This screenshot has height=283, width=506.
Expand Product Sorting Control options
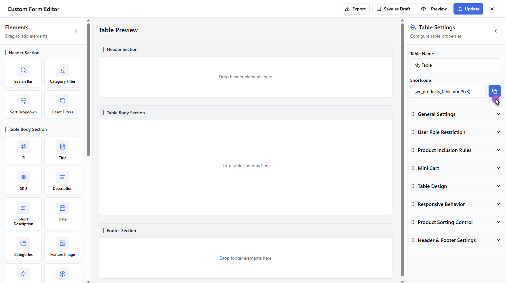[455, 222]
